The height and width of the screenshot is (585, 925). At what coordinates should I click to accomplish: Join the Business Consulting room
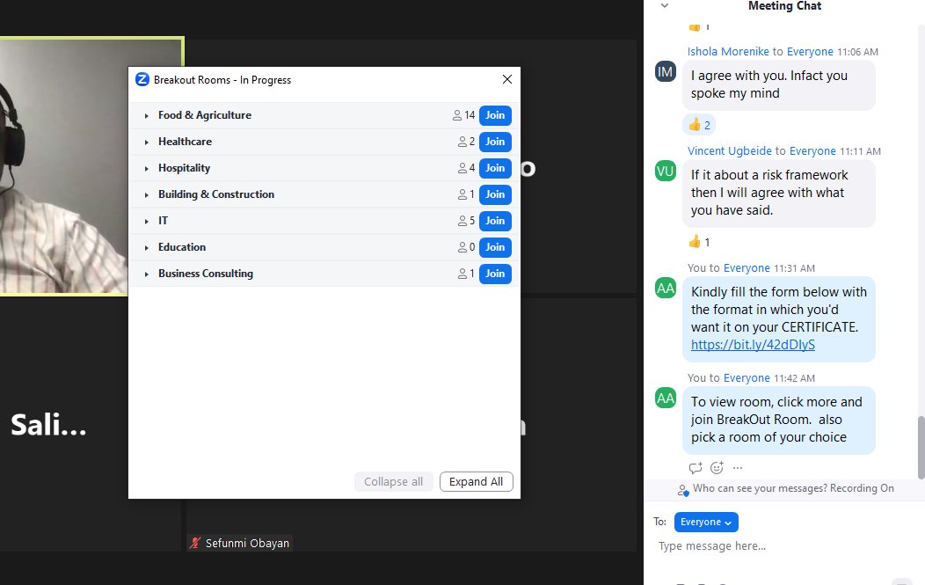click(495, 274)
